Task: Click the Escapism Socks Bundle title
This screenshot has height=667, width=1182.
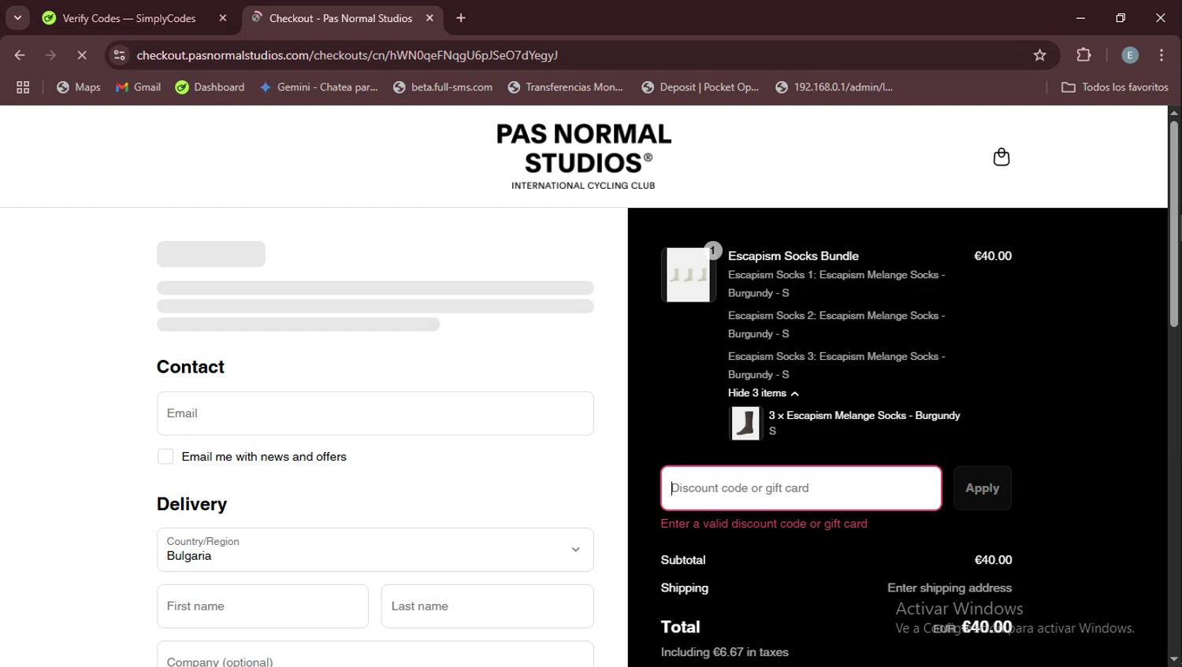Action: (x=794, y=256)
